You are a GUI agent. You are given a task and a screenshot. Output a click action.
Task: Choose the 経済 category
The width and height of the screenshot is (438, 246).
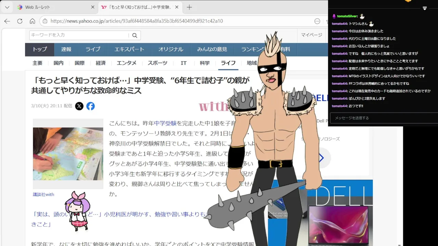pyautogui.click(x=101, y=63)
